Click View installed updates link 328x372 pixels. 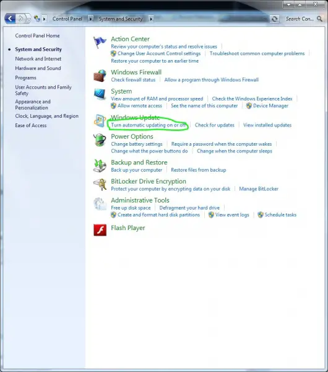(267, 125)
